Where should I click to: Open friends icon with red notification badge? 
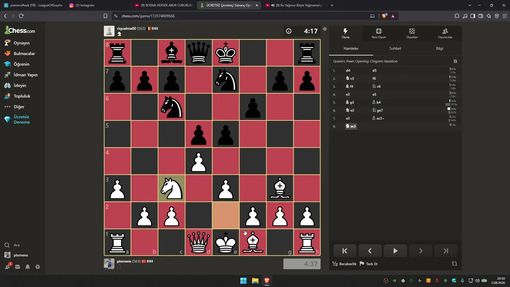pos(8,267)
